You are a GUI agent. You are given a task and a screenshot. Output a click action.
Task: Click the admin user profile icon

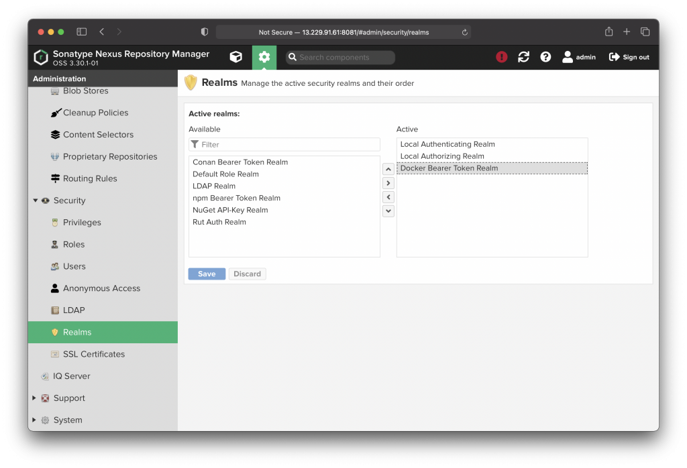click(567, 57)
